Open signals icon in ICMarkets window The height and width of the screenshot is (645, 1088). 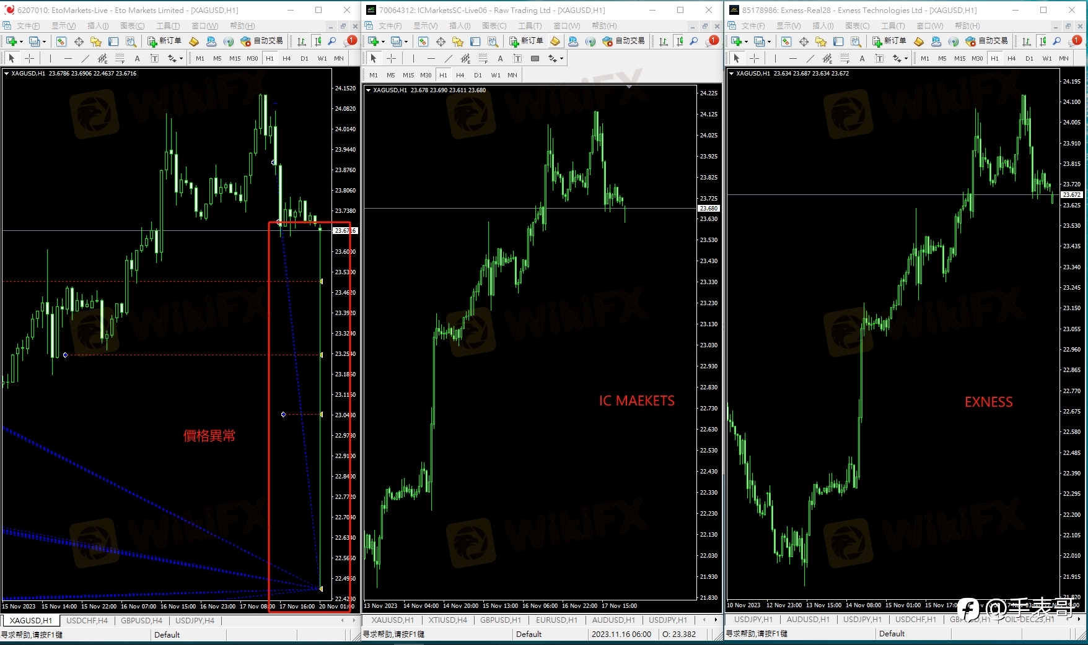(590, 41)
